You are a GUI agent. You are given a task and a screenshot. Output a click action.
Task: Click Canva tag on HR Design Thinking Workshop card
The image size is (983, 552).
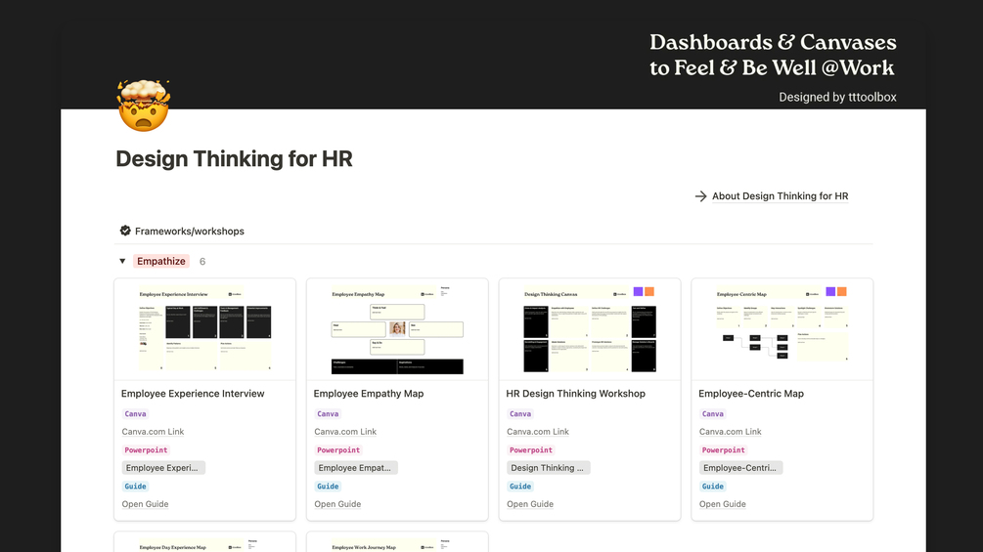520,413
